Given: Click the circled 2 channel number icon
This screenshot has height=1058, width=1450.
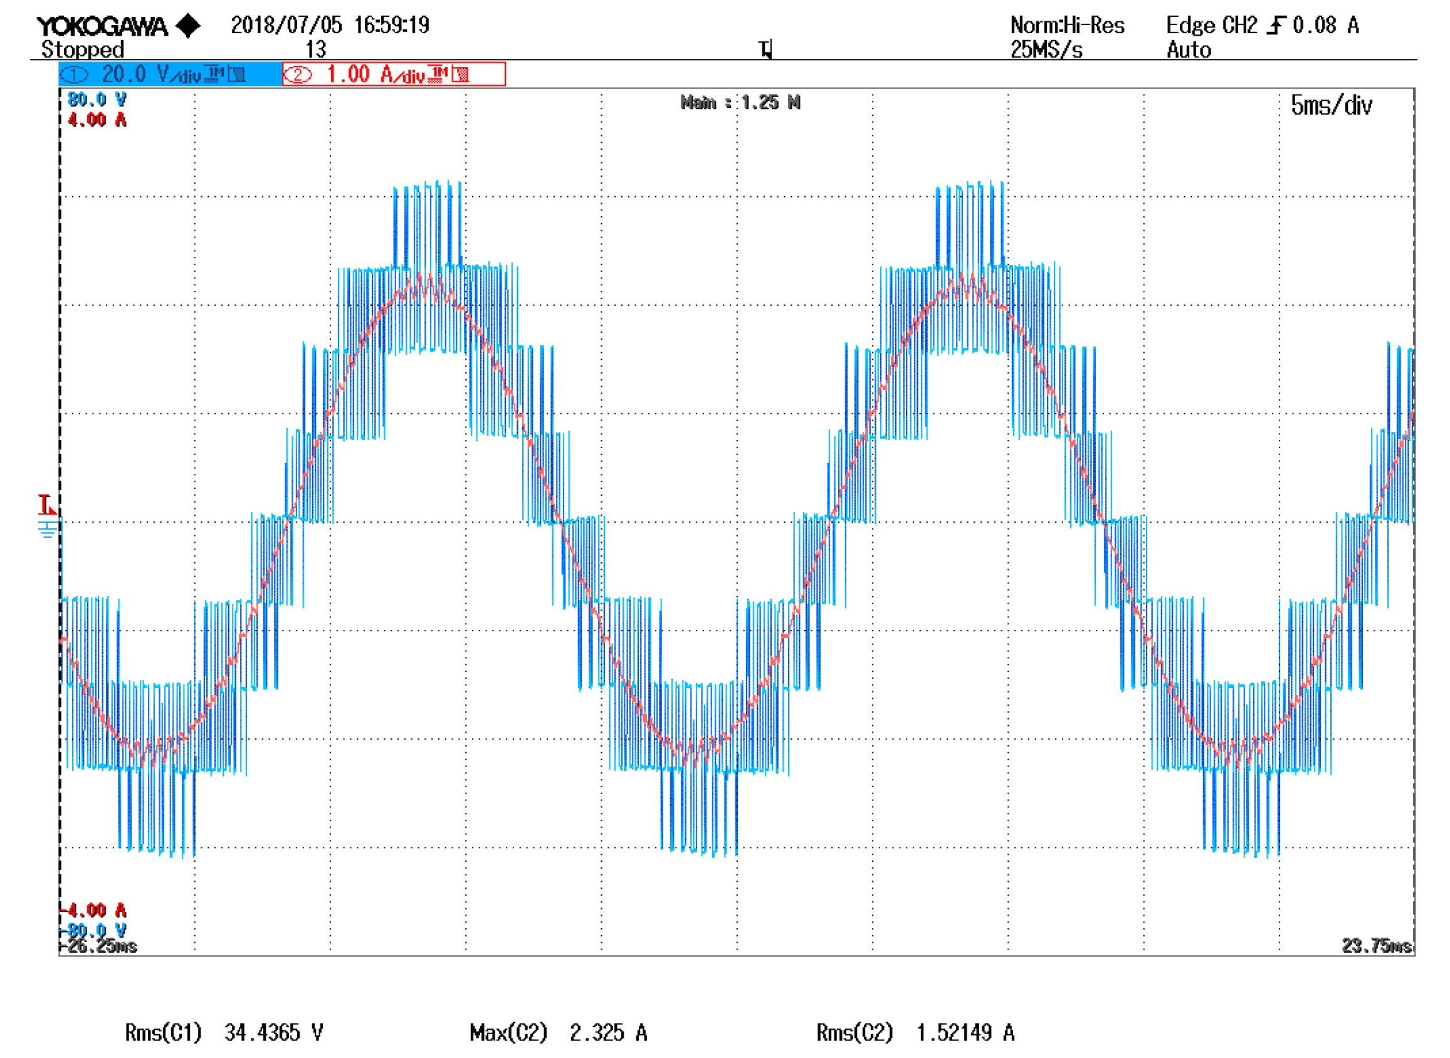Looking at the screenshot, I should click(x=298, y=75).
